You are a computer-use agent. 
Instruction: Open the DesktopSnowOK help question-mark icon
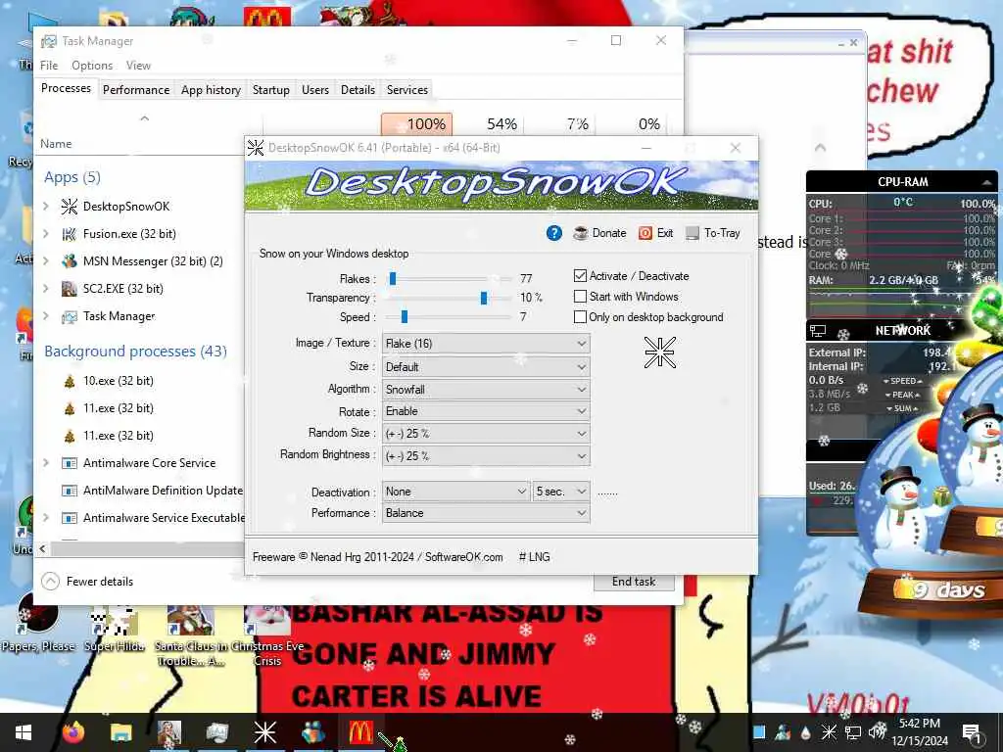(554, 233)
